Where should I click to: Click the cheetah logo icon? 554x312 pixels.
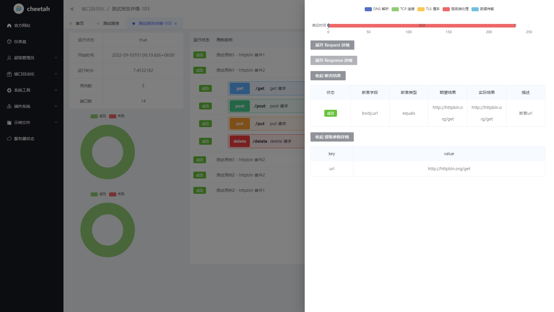pyautogui.click(x=19, y=9)
